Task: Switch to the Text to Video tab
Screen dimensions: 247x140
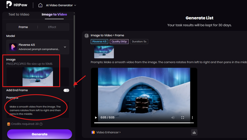Action: (x=19, y=14)
